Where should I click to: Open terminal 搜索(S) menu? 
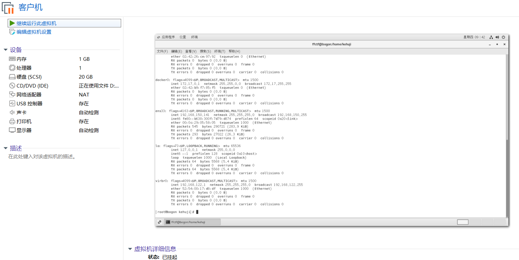(x=205, y=51)
